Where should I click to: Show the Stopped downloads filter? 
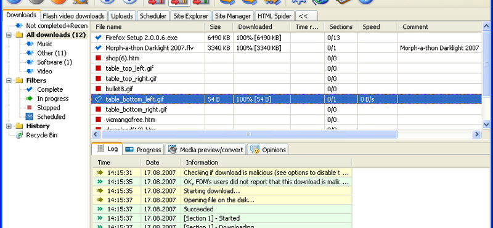[49, 108]
